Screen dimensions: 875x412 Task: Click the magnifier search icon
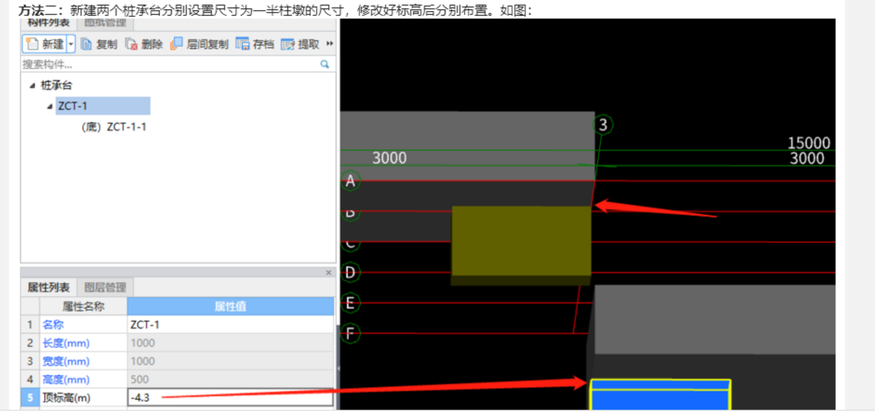pos(324,64)
